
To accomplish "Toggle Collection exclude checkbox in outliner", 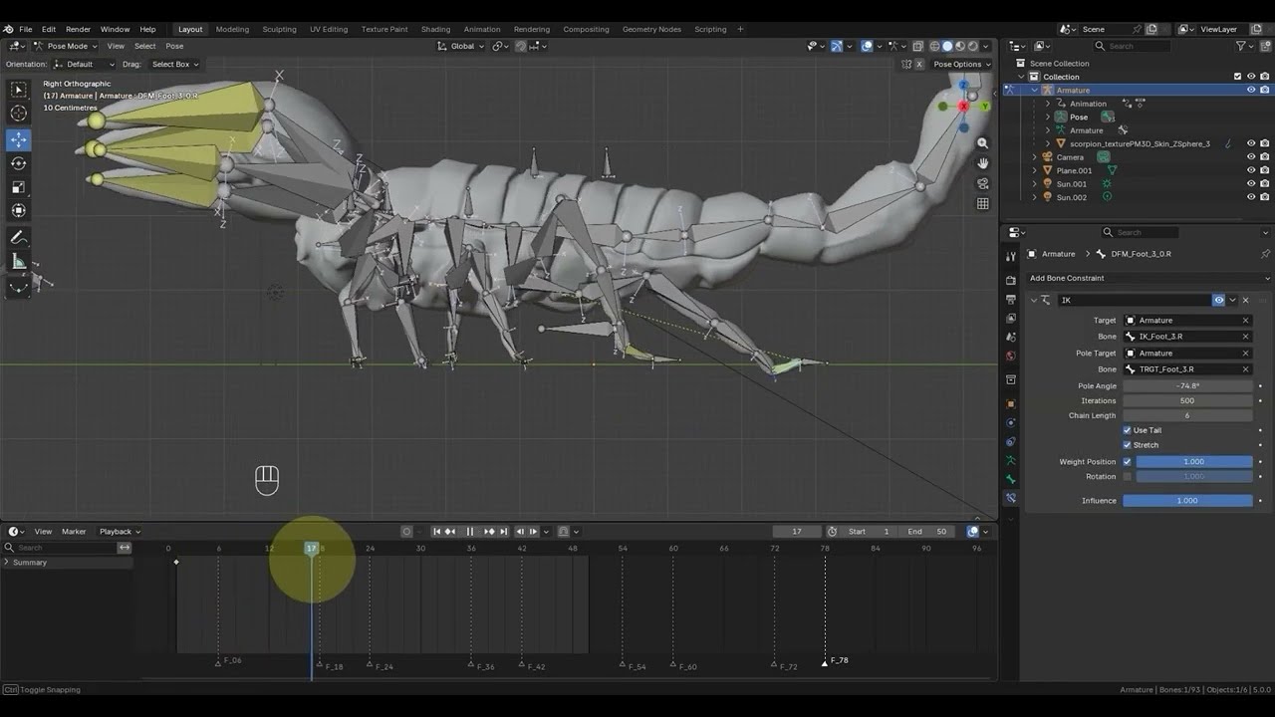I will [1238, 77].
